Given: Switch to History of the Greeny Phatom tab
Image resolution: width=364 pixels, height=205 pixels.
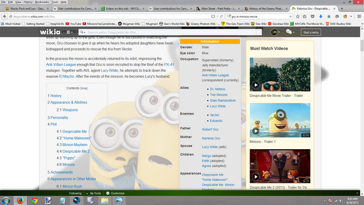Looking at the screenshot, I should click(266, 9).
